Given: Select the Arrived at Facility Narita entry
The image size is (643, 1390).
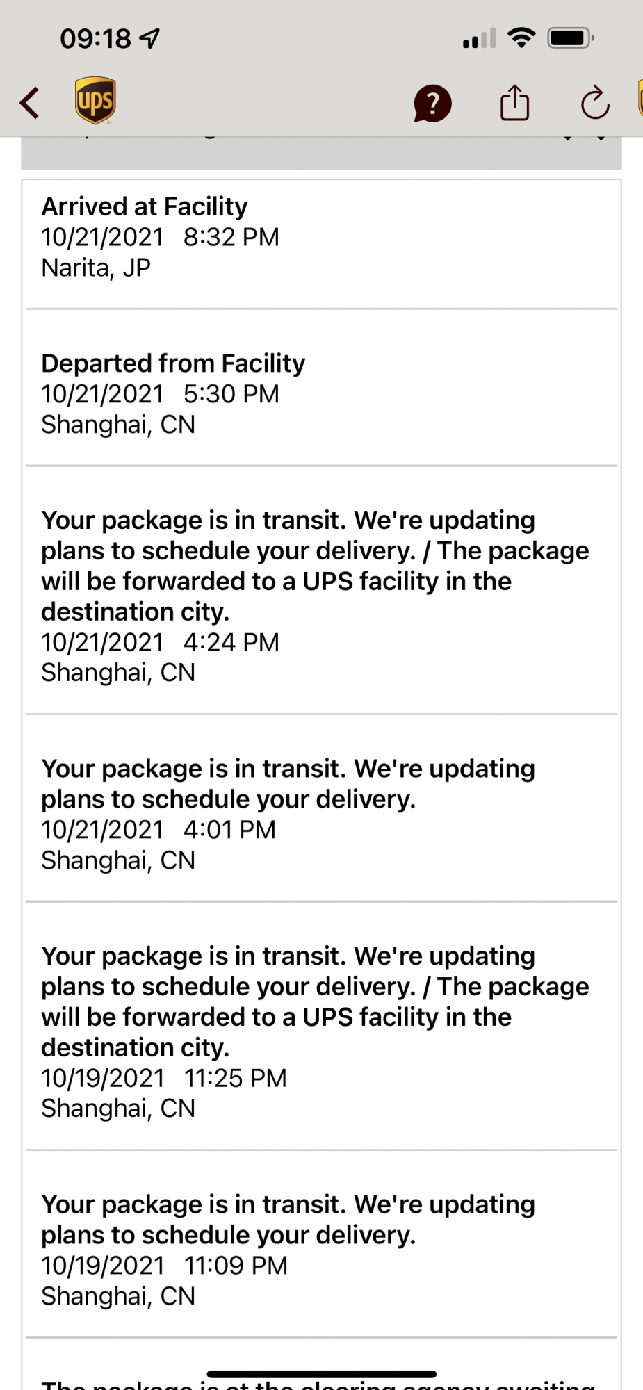Looking at the screenshot, I should [321, 237].
